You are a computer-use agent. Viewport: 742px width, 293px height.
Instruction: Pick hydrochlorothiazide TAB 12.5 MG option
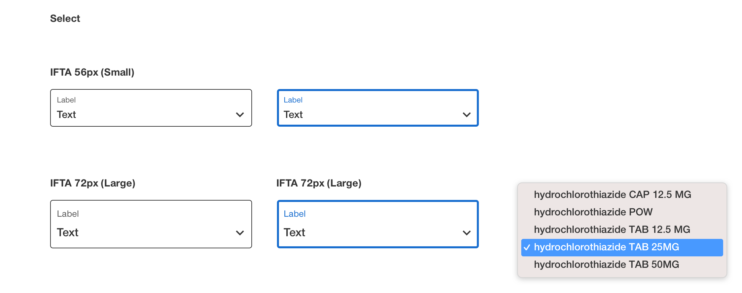click(x=612, y=229)
